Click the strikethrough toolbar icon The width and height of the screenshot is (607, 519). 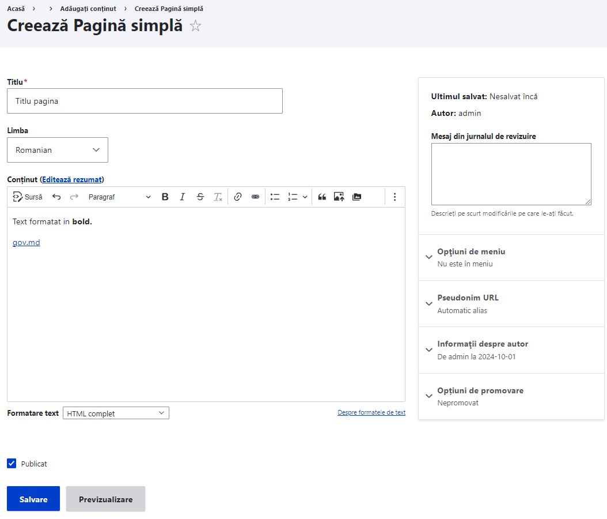click(200, 197)
